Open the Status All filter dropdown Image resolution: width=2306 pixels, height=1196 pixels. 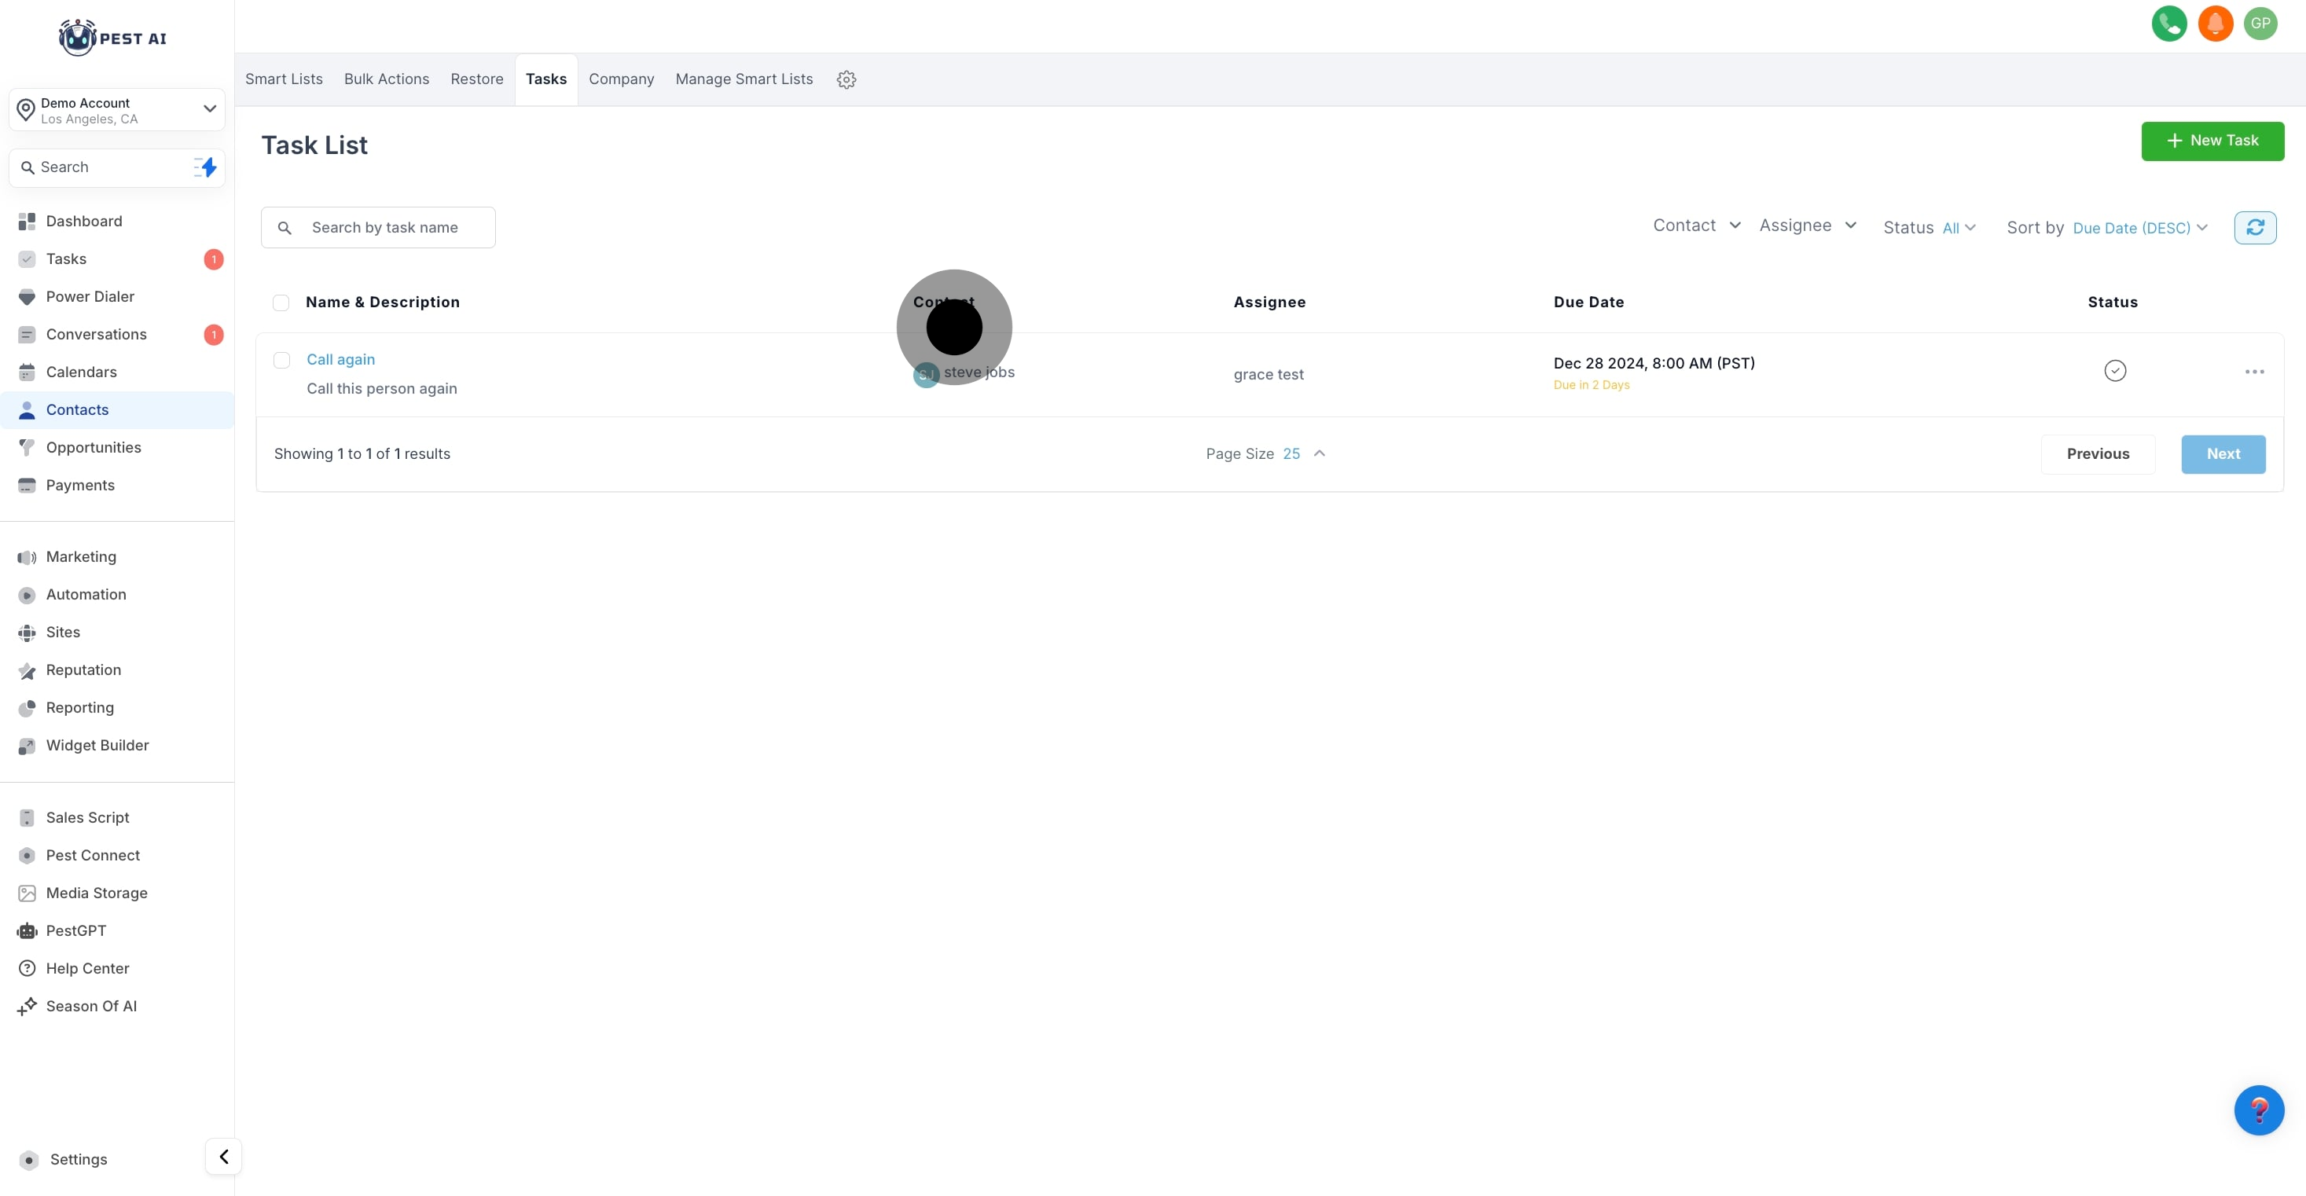point(1958,229)
